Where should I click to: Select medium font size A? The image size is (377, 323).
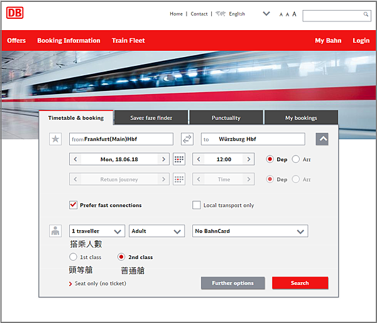pyautogui.click(x=287, y=14)
